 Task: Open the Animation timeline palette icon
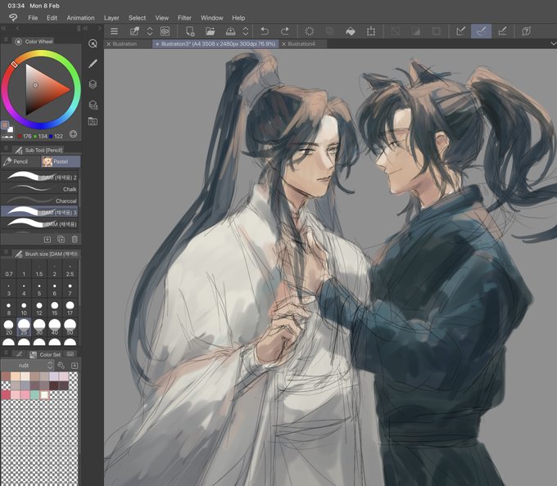(93, 122)
